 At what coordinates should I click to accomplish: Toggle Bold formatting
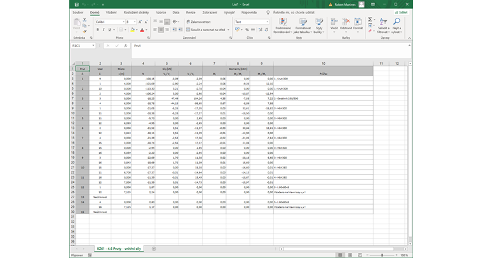[x=98, y=30]
